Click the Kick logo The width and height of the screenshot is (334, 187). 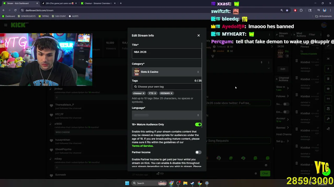[x=18, y=25]
